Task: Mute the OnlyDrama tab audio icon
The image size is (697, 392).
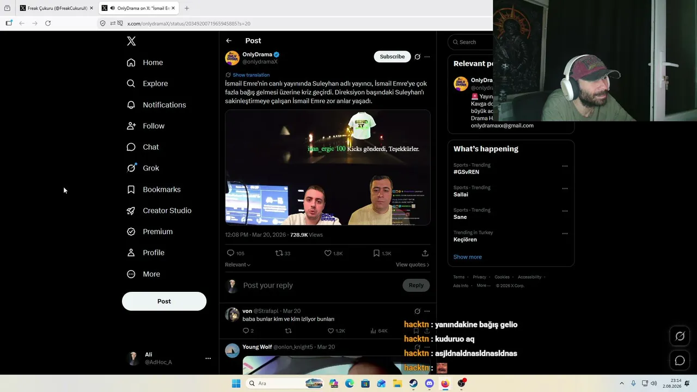Action: (112, 8)
